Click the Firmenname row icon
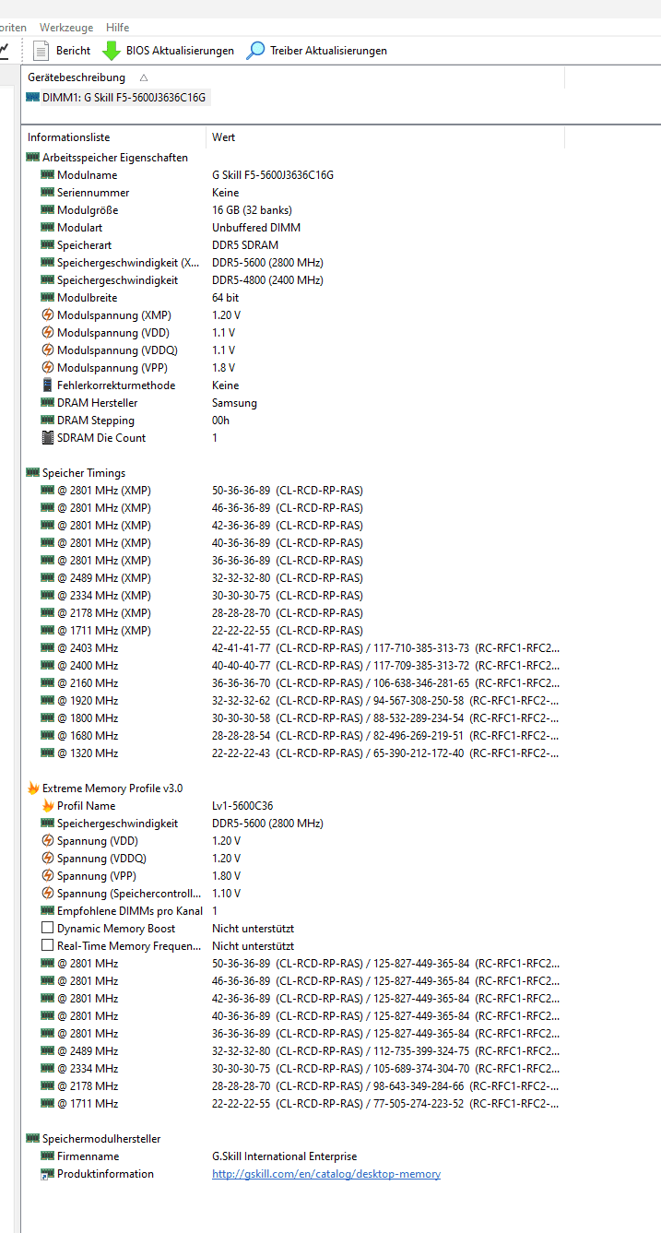Image resolution: width=661 pixels, height=1233 pixels. [48, 1156]
